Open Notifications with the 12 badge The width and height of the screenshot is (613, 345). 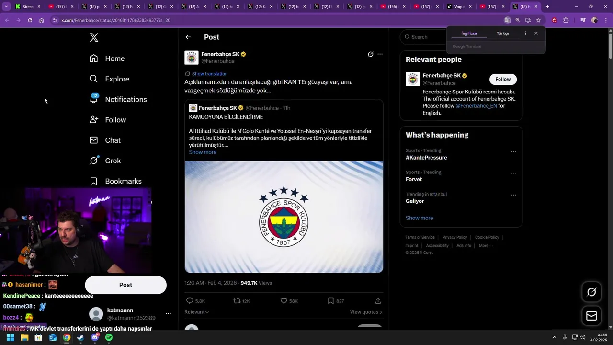coord(118,99)
